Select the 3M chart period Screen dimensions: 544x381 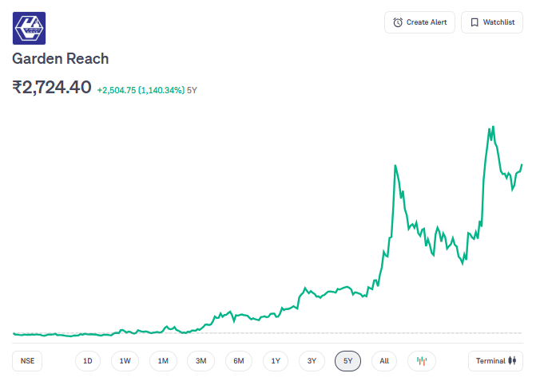201,361
